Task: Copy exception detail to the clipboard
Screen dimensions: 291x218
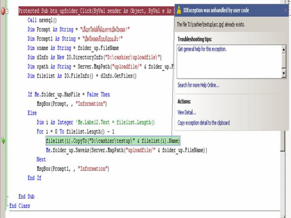Action: 204,123
